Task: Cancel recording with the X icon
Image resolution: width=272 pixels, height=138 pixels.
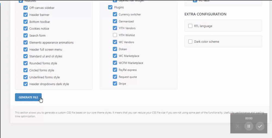Action: click(x=237, y=126)
